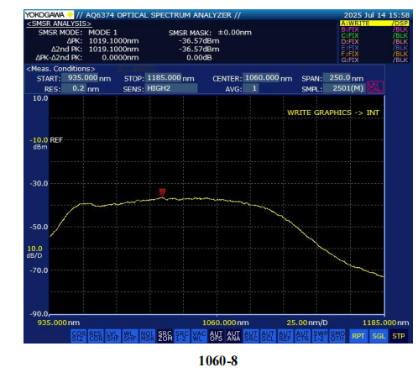This screenshot has height=383, width=418.
Task: Click the 1060-8 figure caption
Action: click(x=218, y=361)
